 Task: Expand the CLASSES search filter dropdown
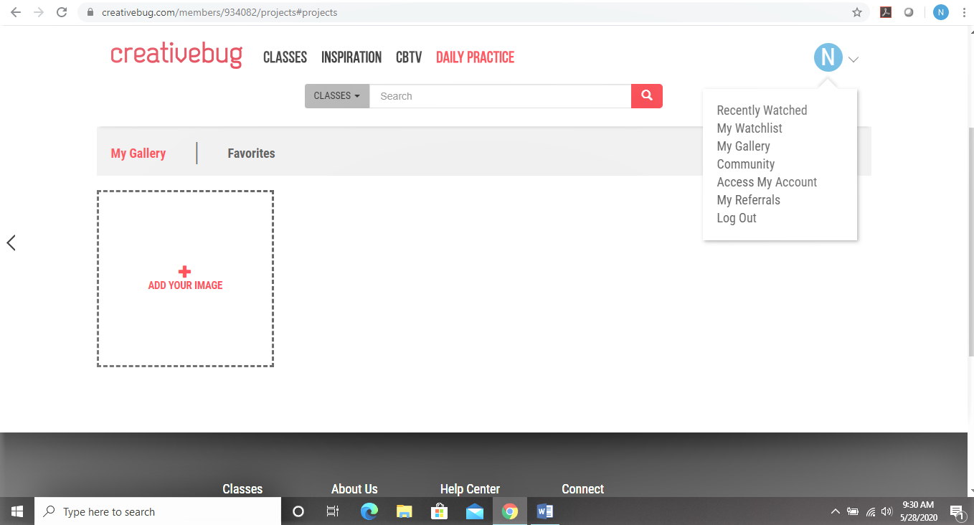pos(336,96)
